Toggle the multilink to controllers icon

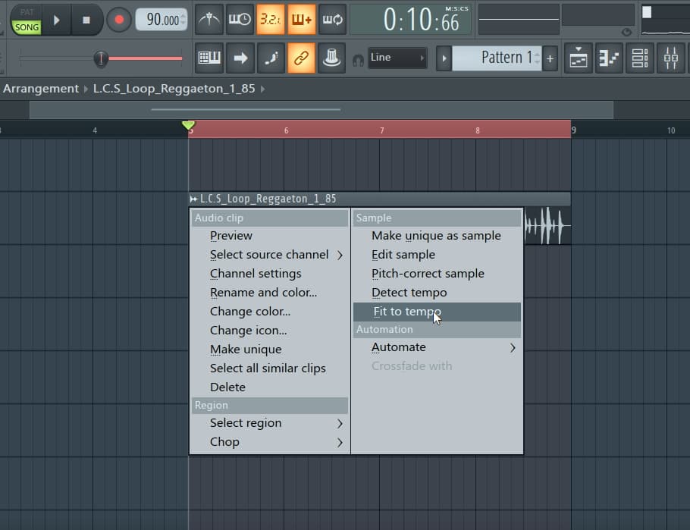click(x=301, y=58)
